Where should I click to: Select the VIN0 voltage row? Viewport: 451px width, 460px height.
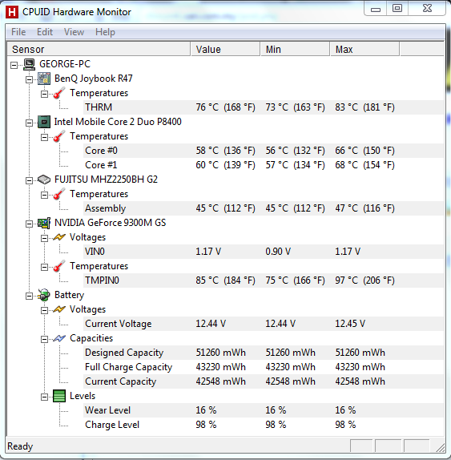(264, 252)
